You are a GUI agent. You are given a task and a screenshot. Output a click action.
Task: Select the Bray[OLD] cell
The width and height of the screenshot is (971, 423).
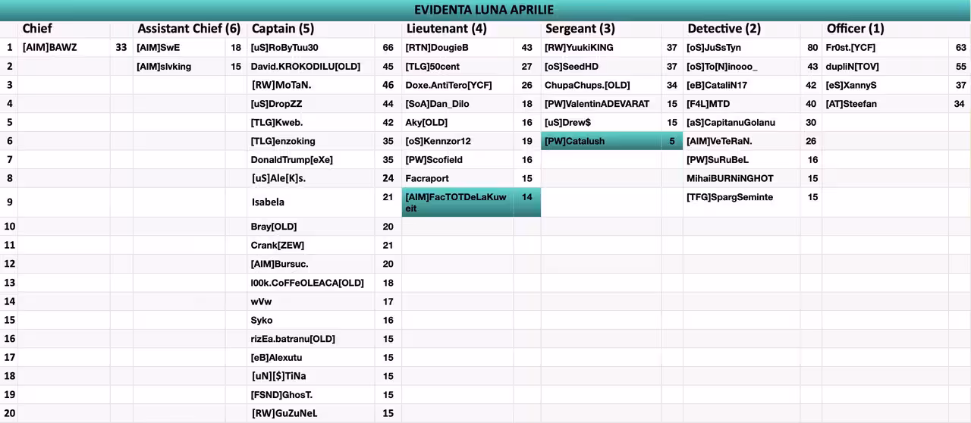pyautogui.click(x=311, y=227)
